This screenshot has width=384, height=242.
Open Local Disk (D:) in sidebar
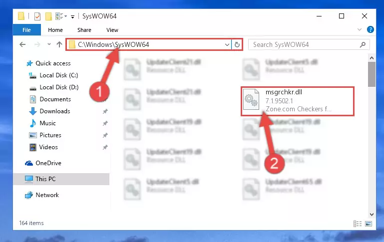pos(59,87)
